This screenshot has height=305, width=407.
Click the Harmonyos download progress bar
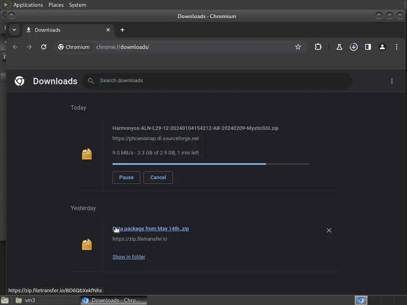point(211,164)
